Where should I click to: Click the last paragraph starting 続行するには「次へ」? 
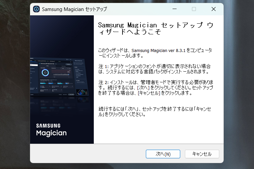(155, 112)
